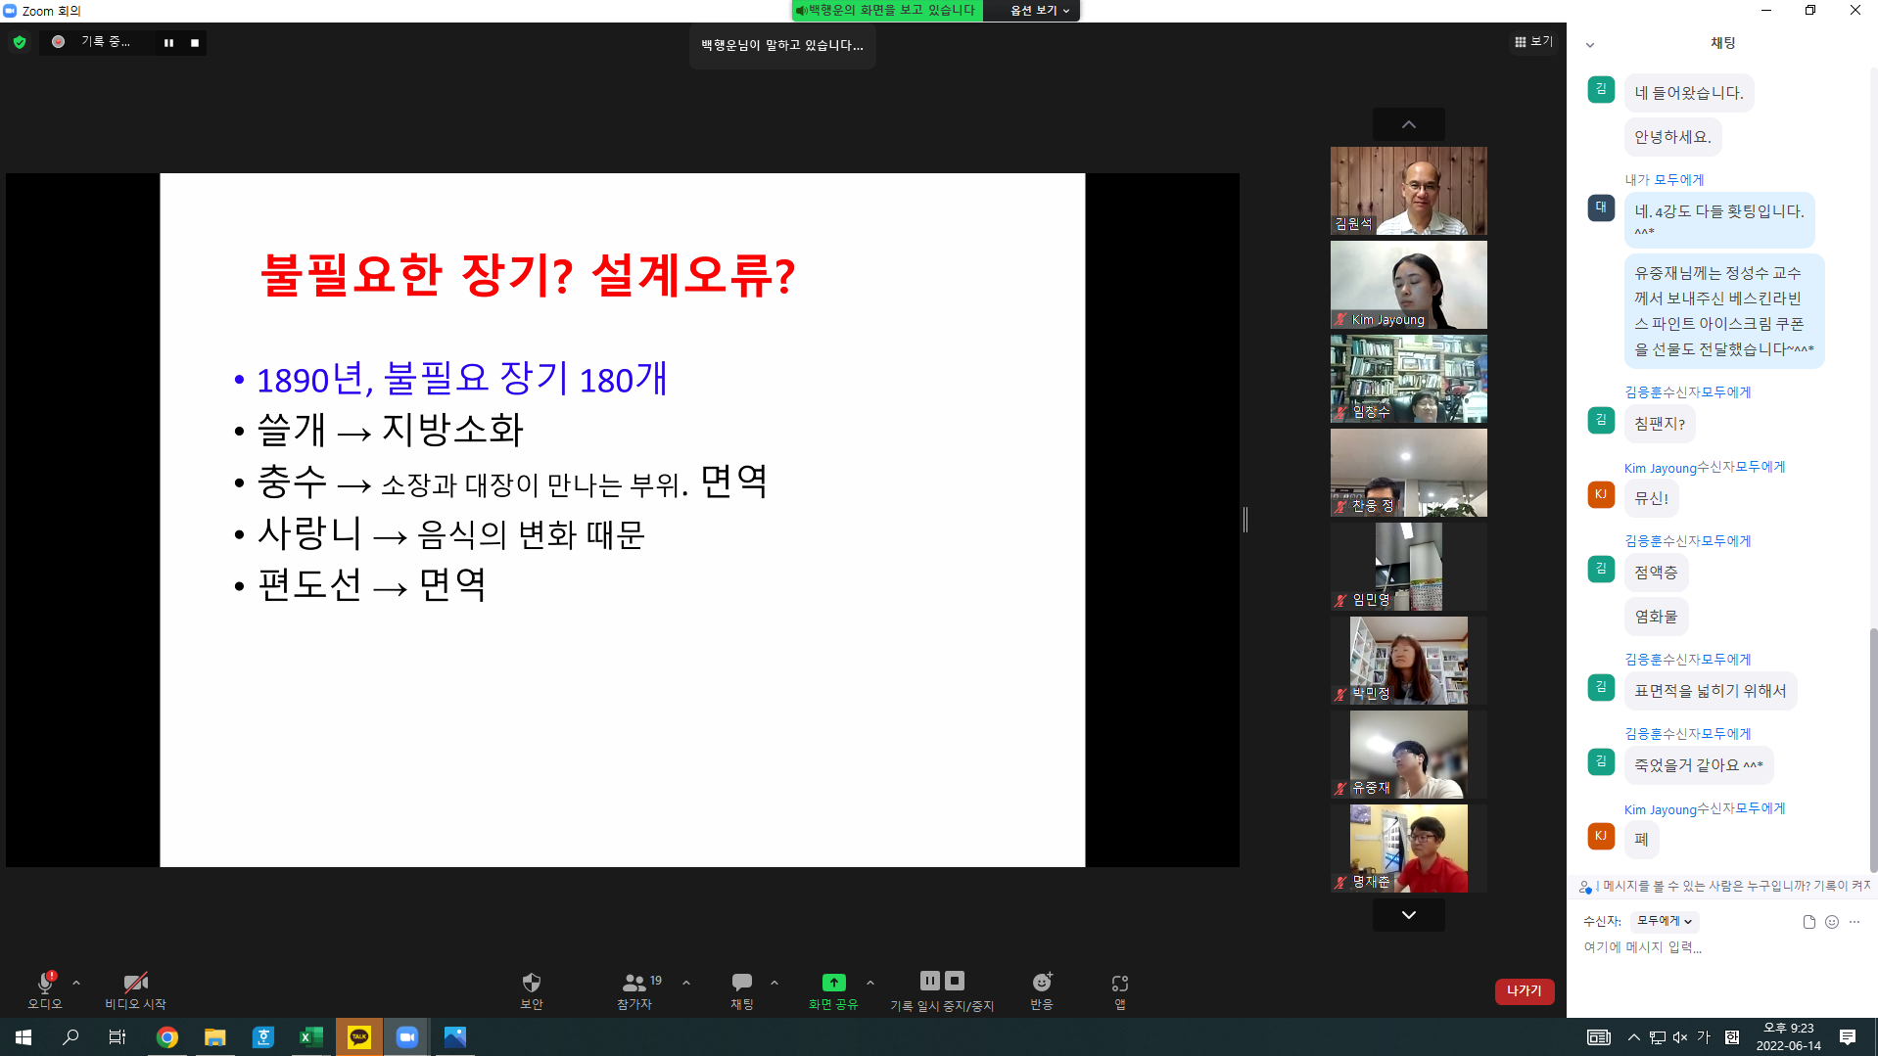The width and height of the screenshot is (1878, 1056).
Task: Expand the View Options (옵션 보기) dropdown
Action: pos(1039,11)
